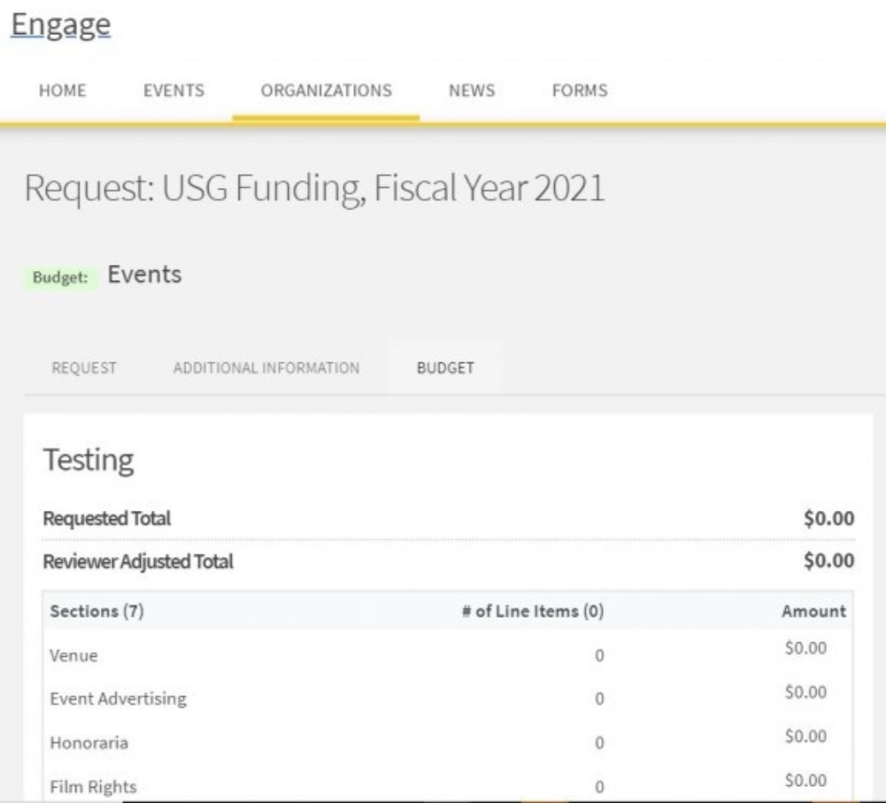The image size is (886, 803).
Task: Open the Engage home link
Action: click(x=61, y=25)
